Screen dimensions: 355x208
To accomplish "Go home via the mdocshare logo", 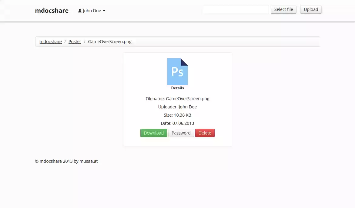I will (52, 10).
